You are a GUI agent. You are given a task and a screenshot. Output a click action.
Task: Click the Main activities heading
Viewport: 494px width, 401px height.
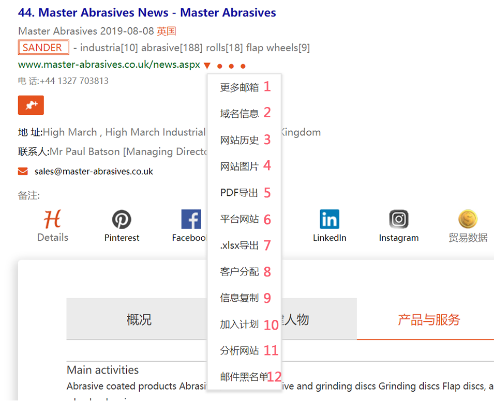coord(103,370)
